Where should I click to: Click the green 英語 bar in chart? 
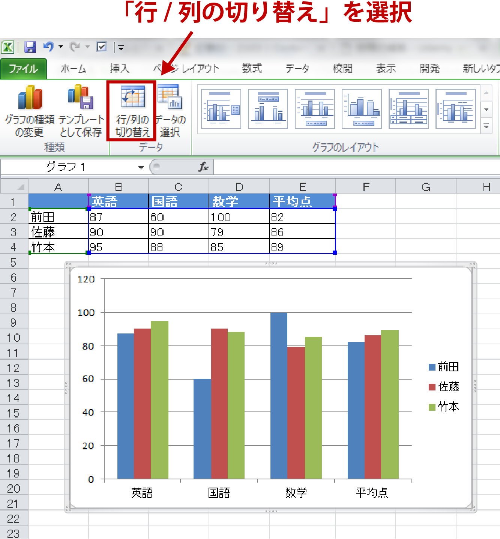tap(159, 400)
